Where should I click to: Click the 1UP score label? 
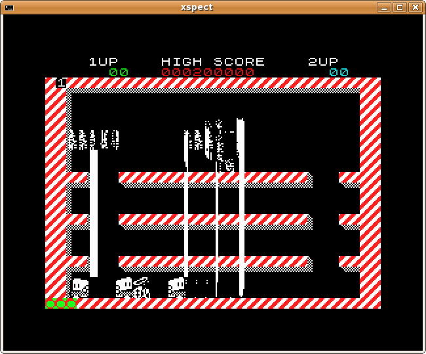pos(104,62)
